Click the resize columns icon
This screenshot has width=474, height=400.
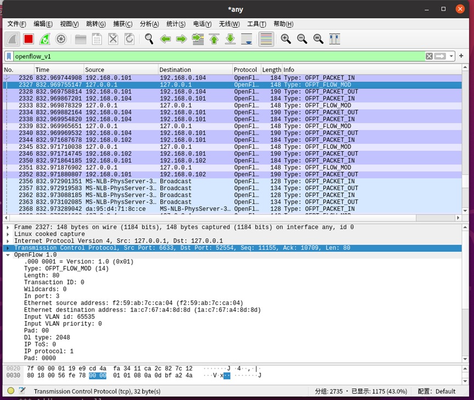point(334,39)
